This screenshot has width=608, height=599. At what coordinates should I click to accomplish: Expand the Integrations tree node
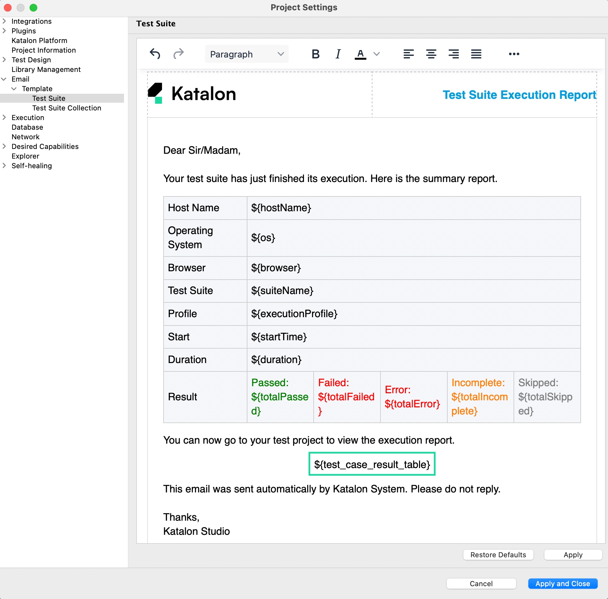4,21
